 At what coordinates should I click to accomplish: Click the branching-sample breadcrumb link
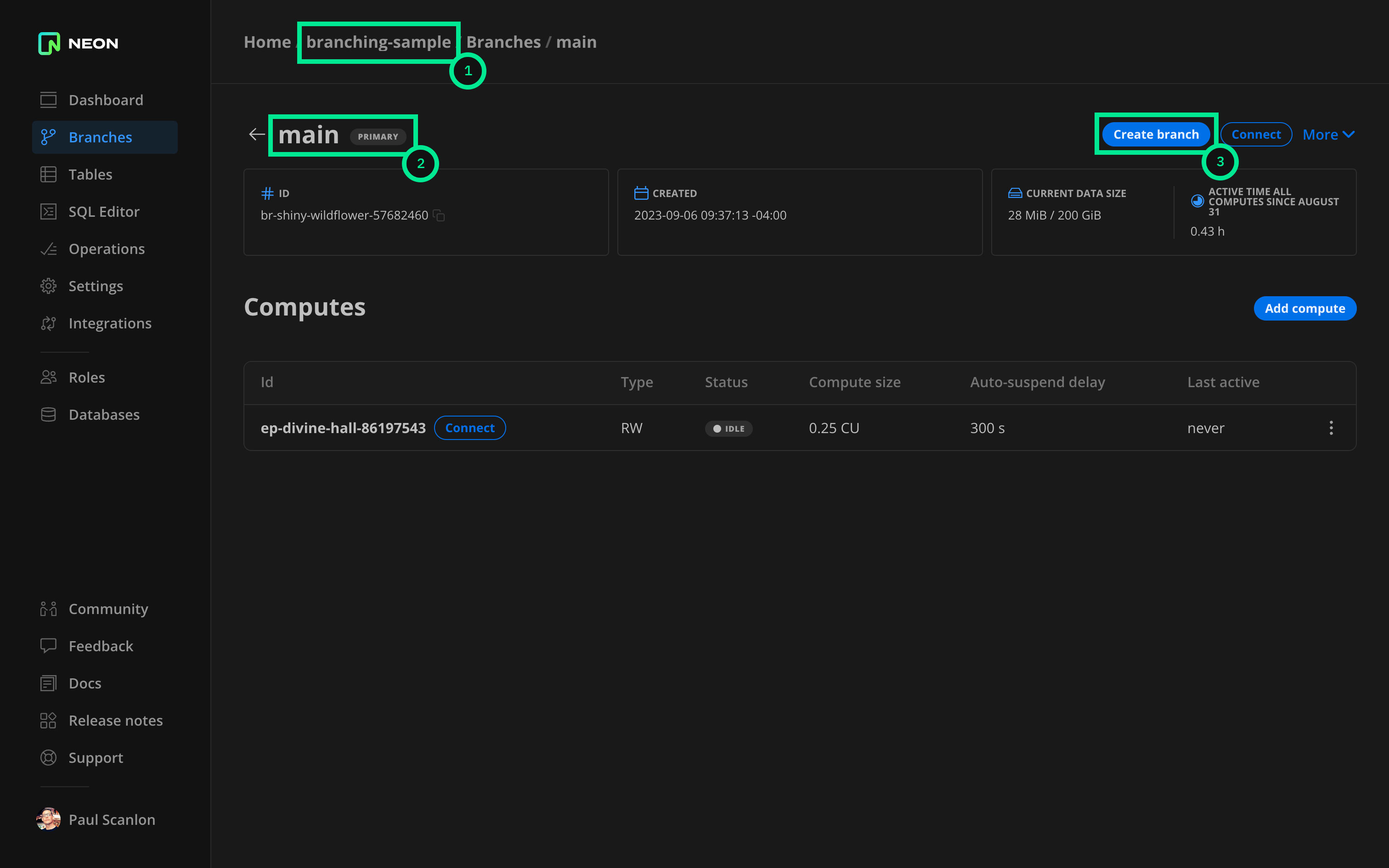(378, 42)
